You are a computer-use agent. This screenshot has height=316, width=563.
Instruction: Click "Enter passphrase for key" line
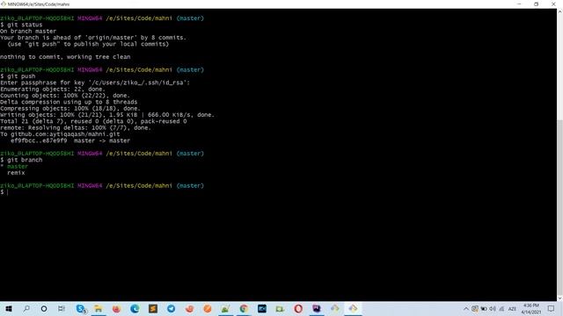coord(95,83)
